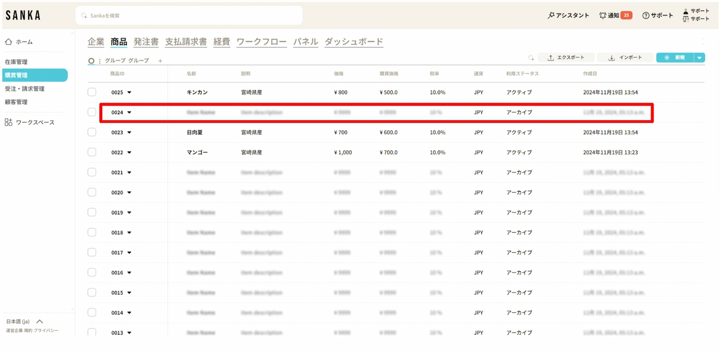
Task: Click the Sankaを検索 search field
Action: (x=189, y=15)
